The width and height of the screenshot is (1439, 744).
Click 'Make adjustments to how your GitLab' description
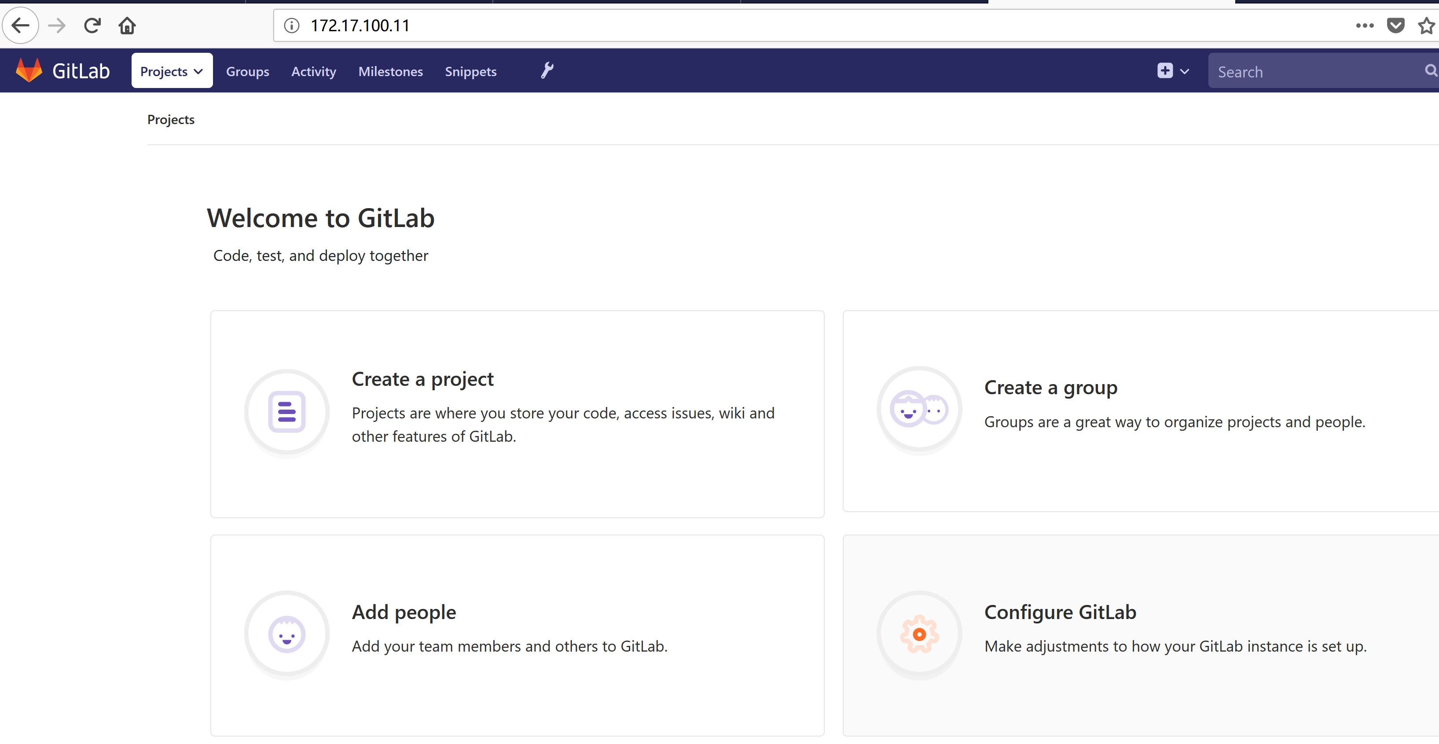pyautogui.click(x=1175, y=646)
